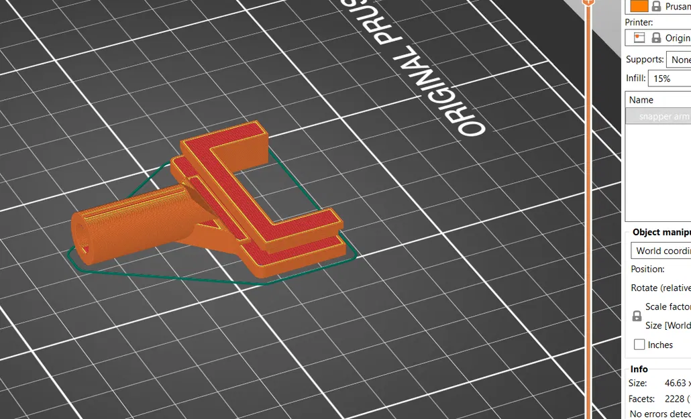Click the Rotate (relative) label
Image resolution: width=691 pixels, height=419 pixels.
click(x=661, y=288)
